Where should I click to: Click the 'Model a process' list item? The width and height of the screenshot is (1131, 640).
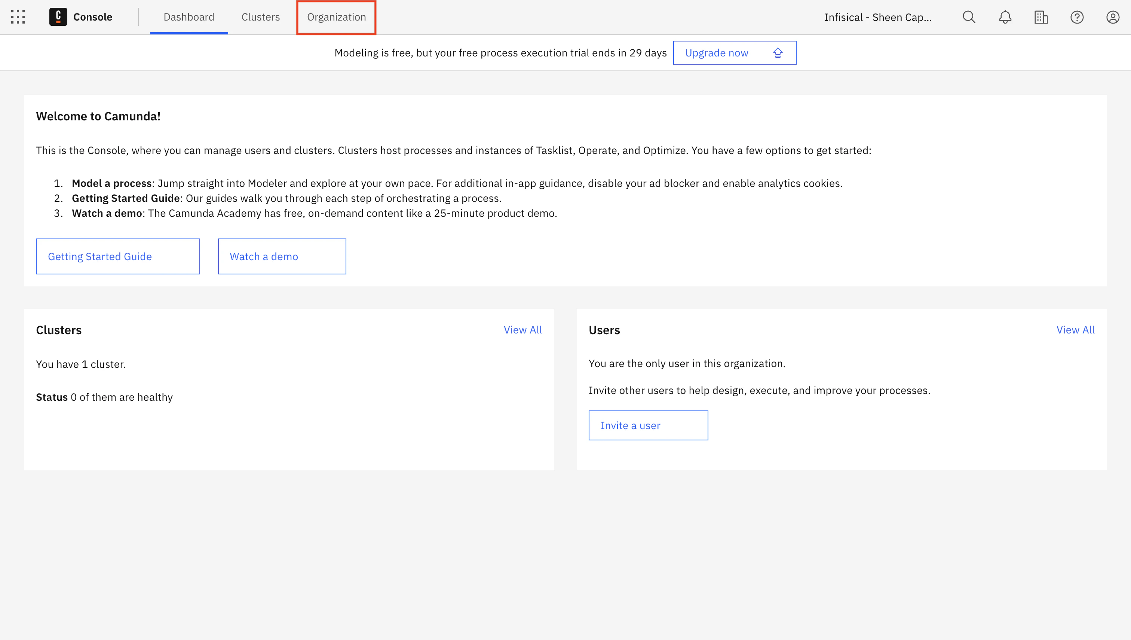coord(457,183)
